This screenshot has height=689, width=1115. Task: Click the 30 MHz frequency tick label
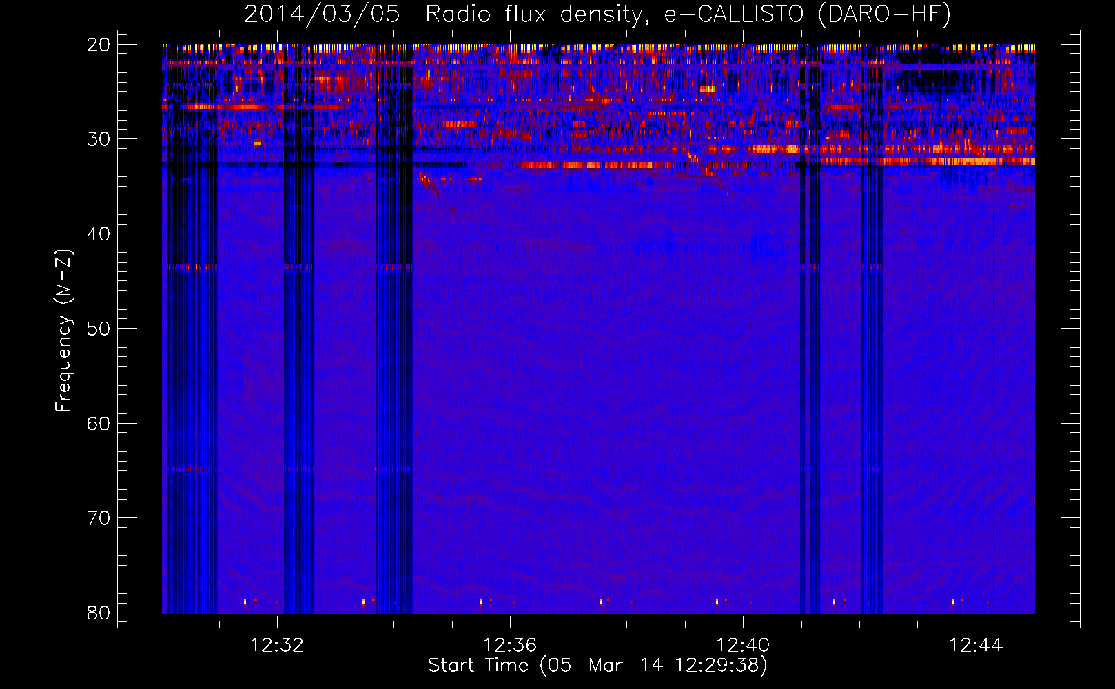[x=99, y=139]
